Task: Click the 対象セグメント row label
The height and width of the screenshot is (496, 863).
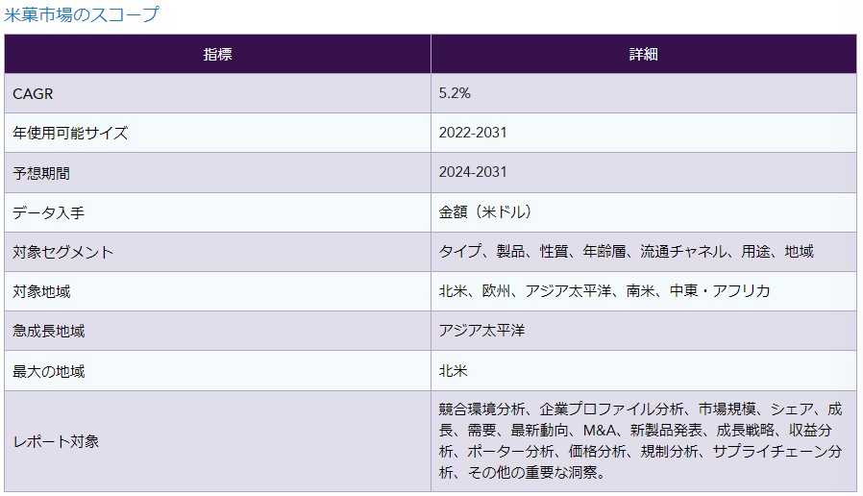Action: [x=63, y=252]
